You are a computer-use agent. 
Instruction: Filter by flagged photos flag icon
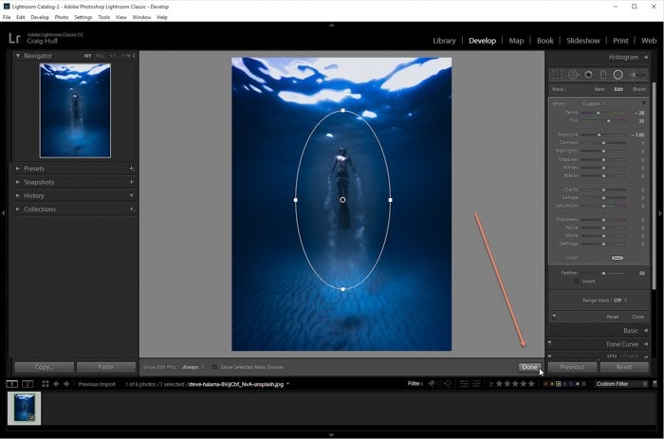click(432, 384)
